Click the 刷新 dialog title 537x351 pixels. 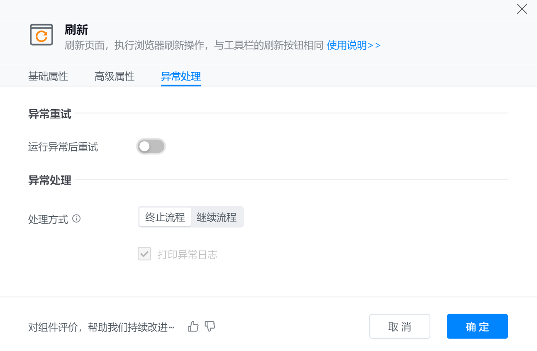coord(76,30)
